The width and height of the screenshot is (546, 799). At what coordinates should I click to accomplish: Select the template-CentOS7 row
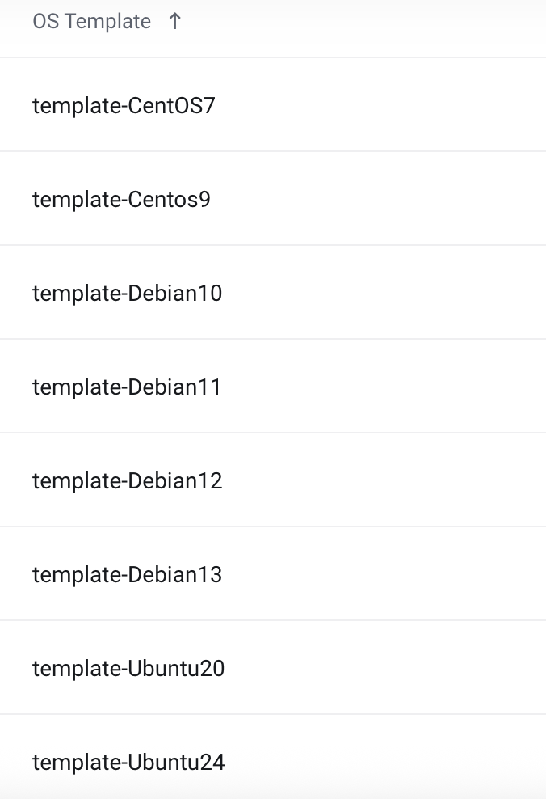pos(273,104)
